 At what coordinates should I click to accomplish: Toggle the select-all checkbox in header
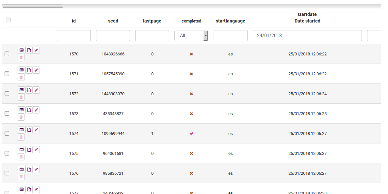click(x=8, y=20)
